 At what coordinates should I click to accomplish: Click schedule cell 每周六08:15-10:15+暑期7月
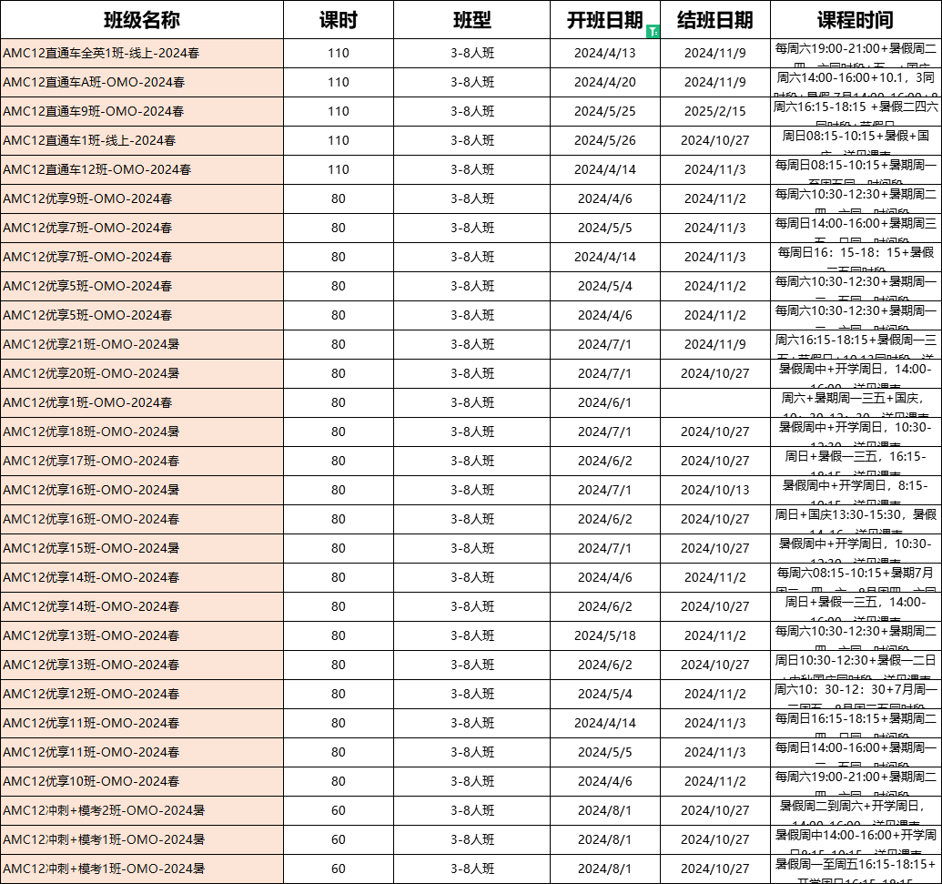click(x=856, y=577)
